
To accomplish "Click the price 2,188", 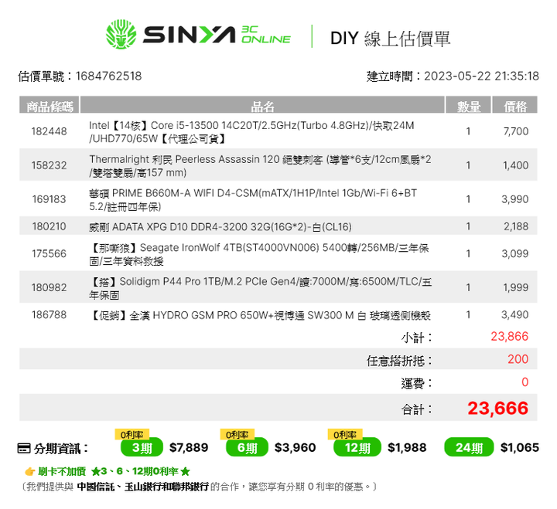I will tap(516, 226).
